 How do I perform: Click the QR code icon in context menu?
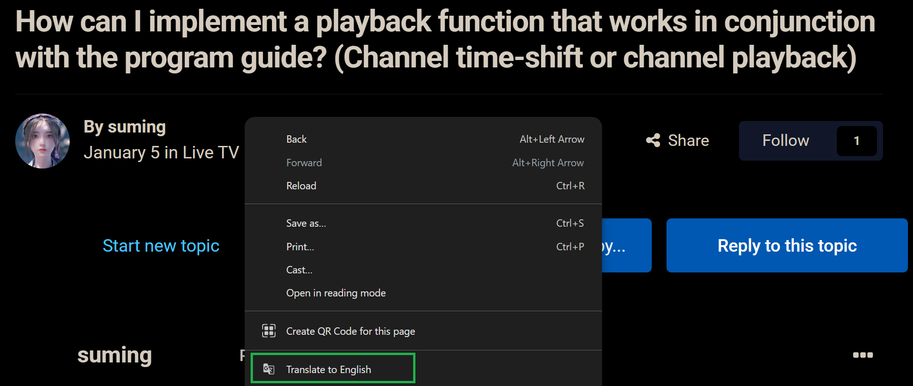click(x=269, y=331)
